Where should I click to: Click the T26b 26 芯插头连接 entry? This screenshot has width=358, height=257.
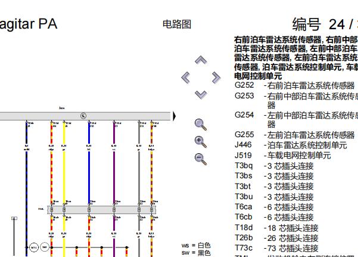276,238
